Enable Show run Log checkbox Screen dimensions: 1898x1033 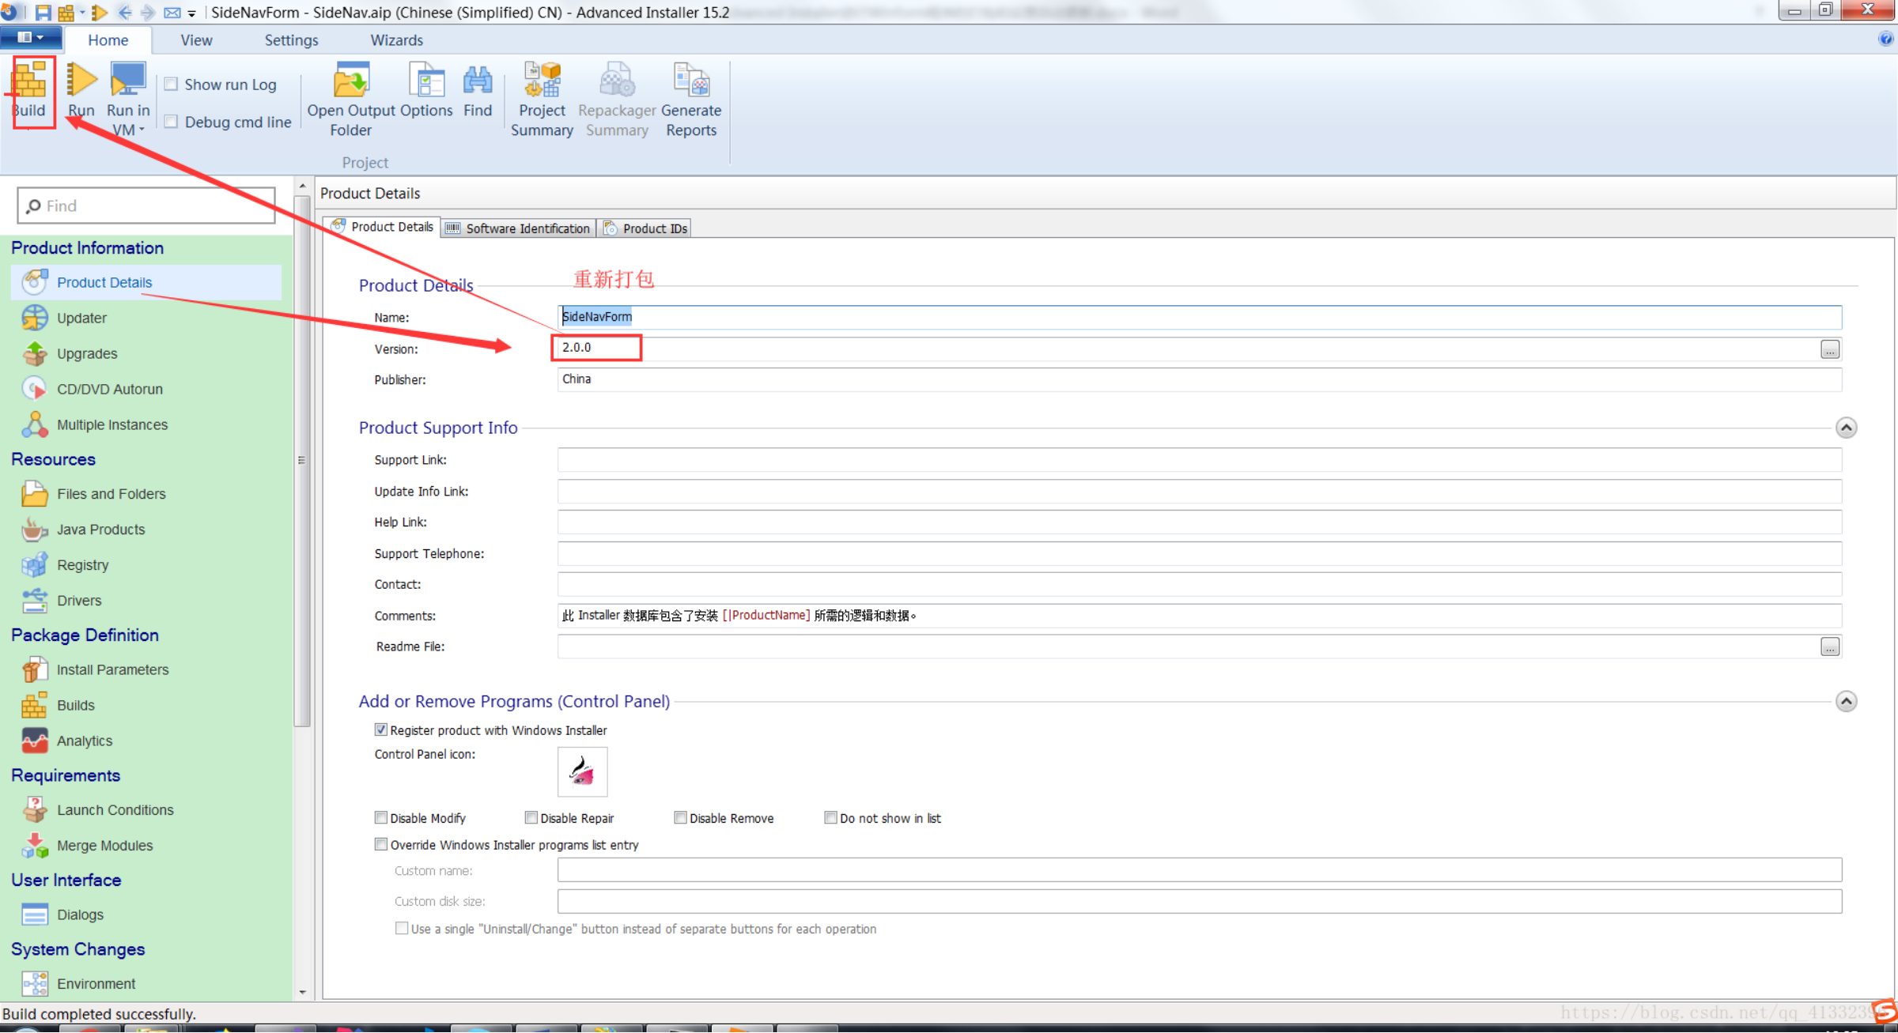pyautogui.click(x=171, y=84)
